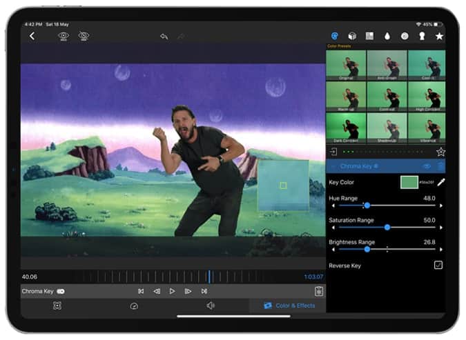Open the Color Presets palette icon
The image size is (466, 340).
pyautogui.click(x=335, y=37)
